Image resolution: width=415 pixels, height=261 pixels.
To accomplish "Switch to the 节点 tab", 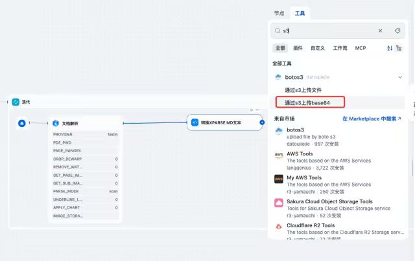I will coord(279,13).
